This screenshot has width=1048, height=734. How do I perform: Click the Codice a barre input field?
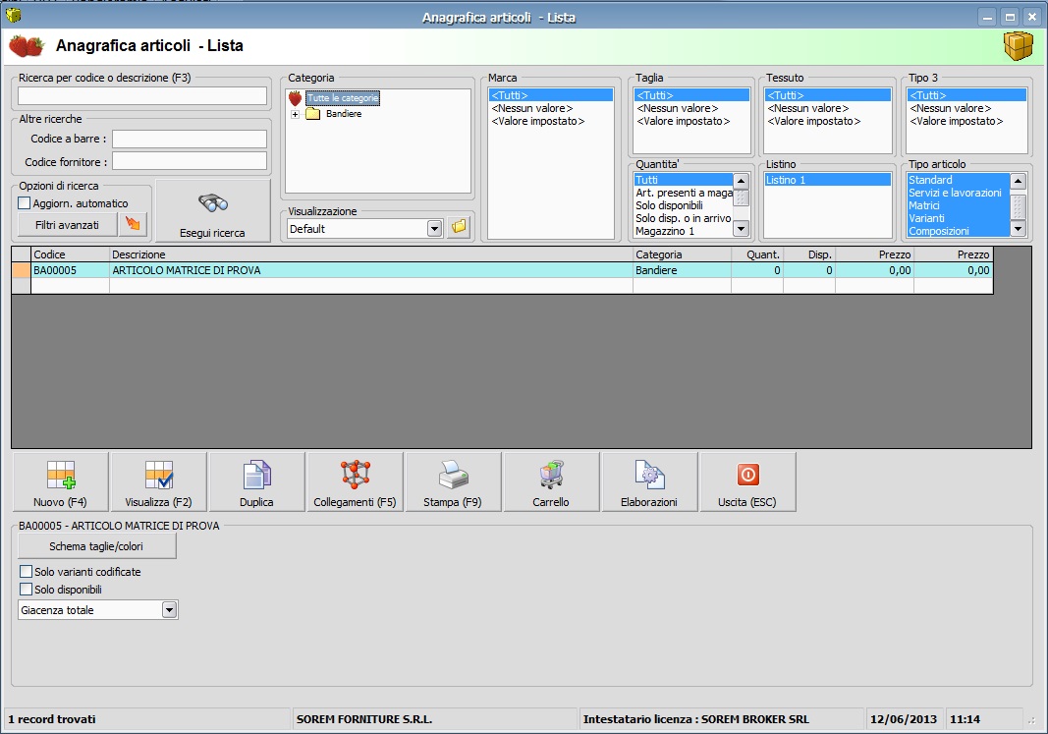[190, 139]
